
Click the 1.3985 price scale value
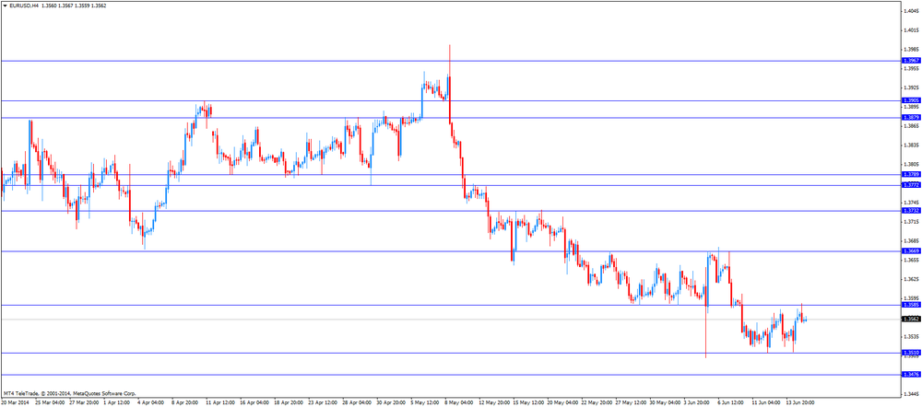[912, 49]
